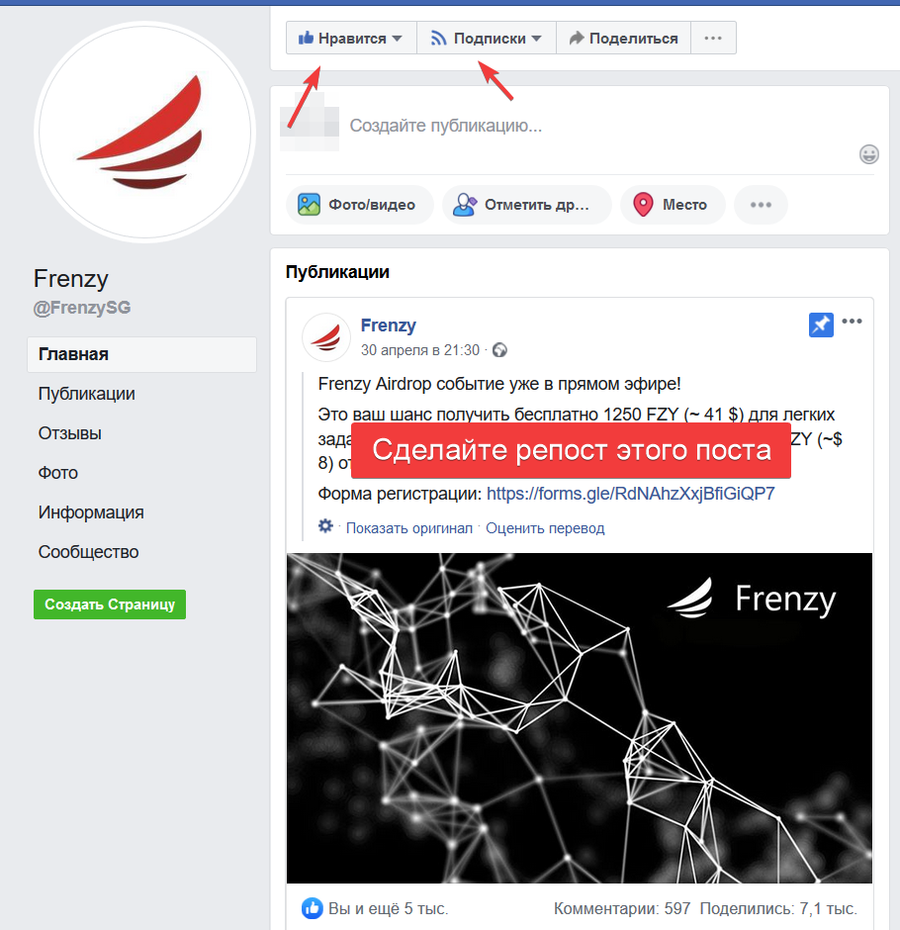Open the three-dot menu on Frenzy post
Screen dimensions: 900x930
point(852,322)
